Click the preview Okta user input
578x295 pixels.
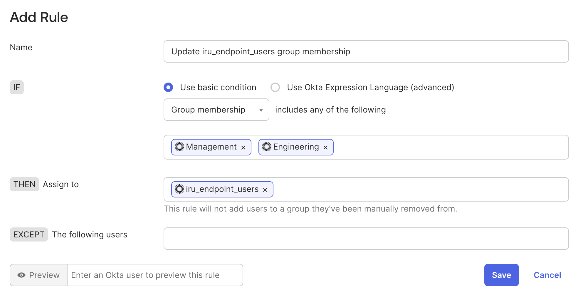(x=155, y=275)
